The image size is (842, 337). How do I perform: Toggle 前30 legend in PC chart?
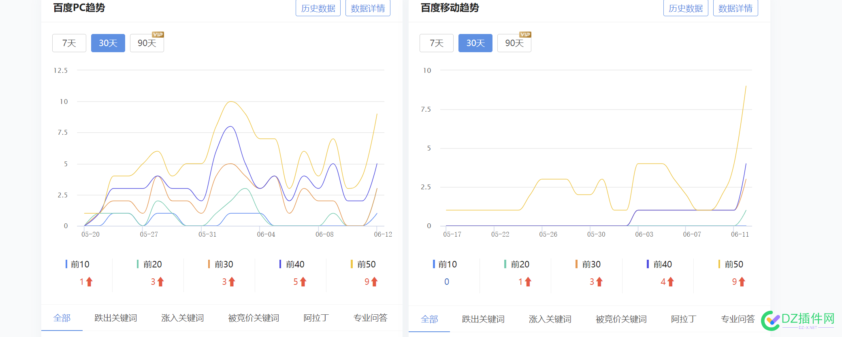pyautogui.click(x=221, y=264)
